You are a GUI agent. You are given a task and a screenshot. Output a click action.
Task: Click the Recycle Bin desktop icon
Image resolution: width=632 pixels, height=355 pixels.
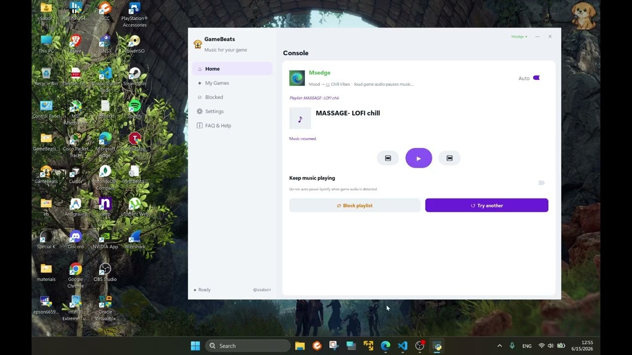[x=46, y=77]
